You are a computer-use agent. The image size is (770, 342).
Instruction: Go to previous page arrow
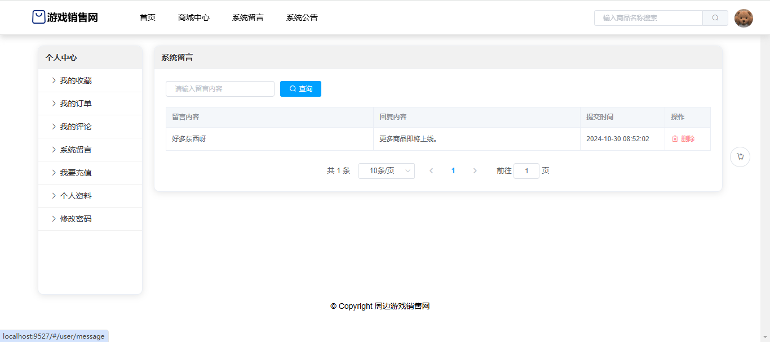431,171
